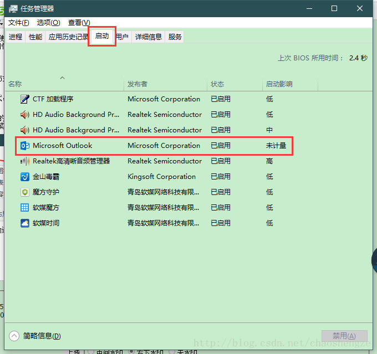Click the 软媒时间 weather icon
This screenshot has height=354, width=377.
point(25,223)
